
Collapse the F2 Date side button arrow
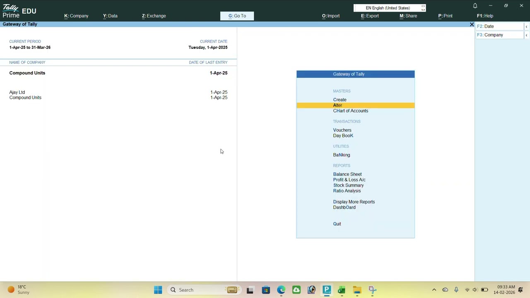click(x=526, y=26)
